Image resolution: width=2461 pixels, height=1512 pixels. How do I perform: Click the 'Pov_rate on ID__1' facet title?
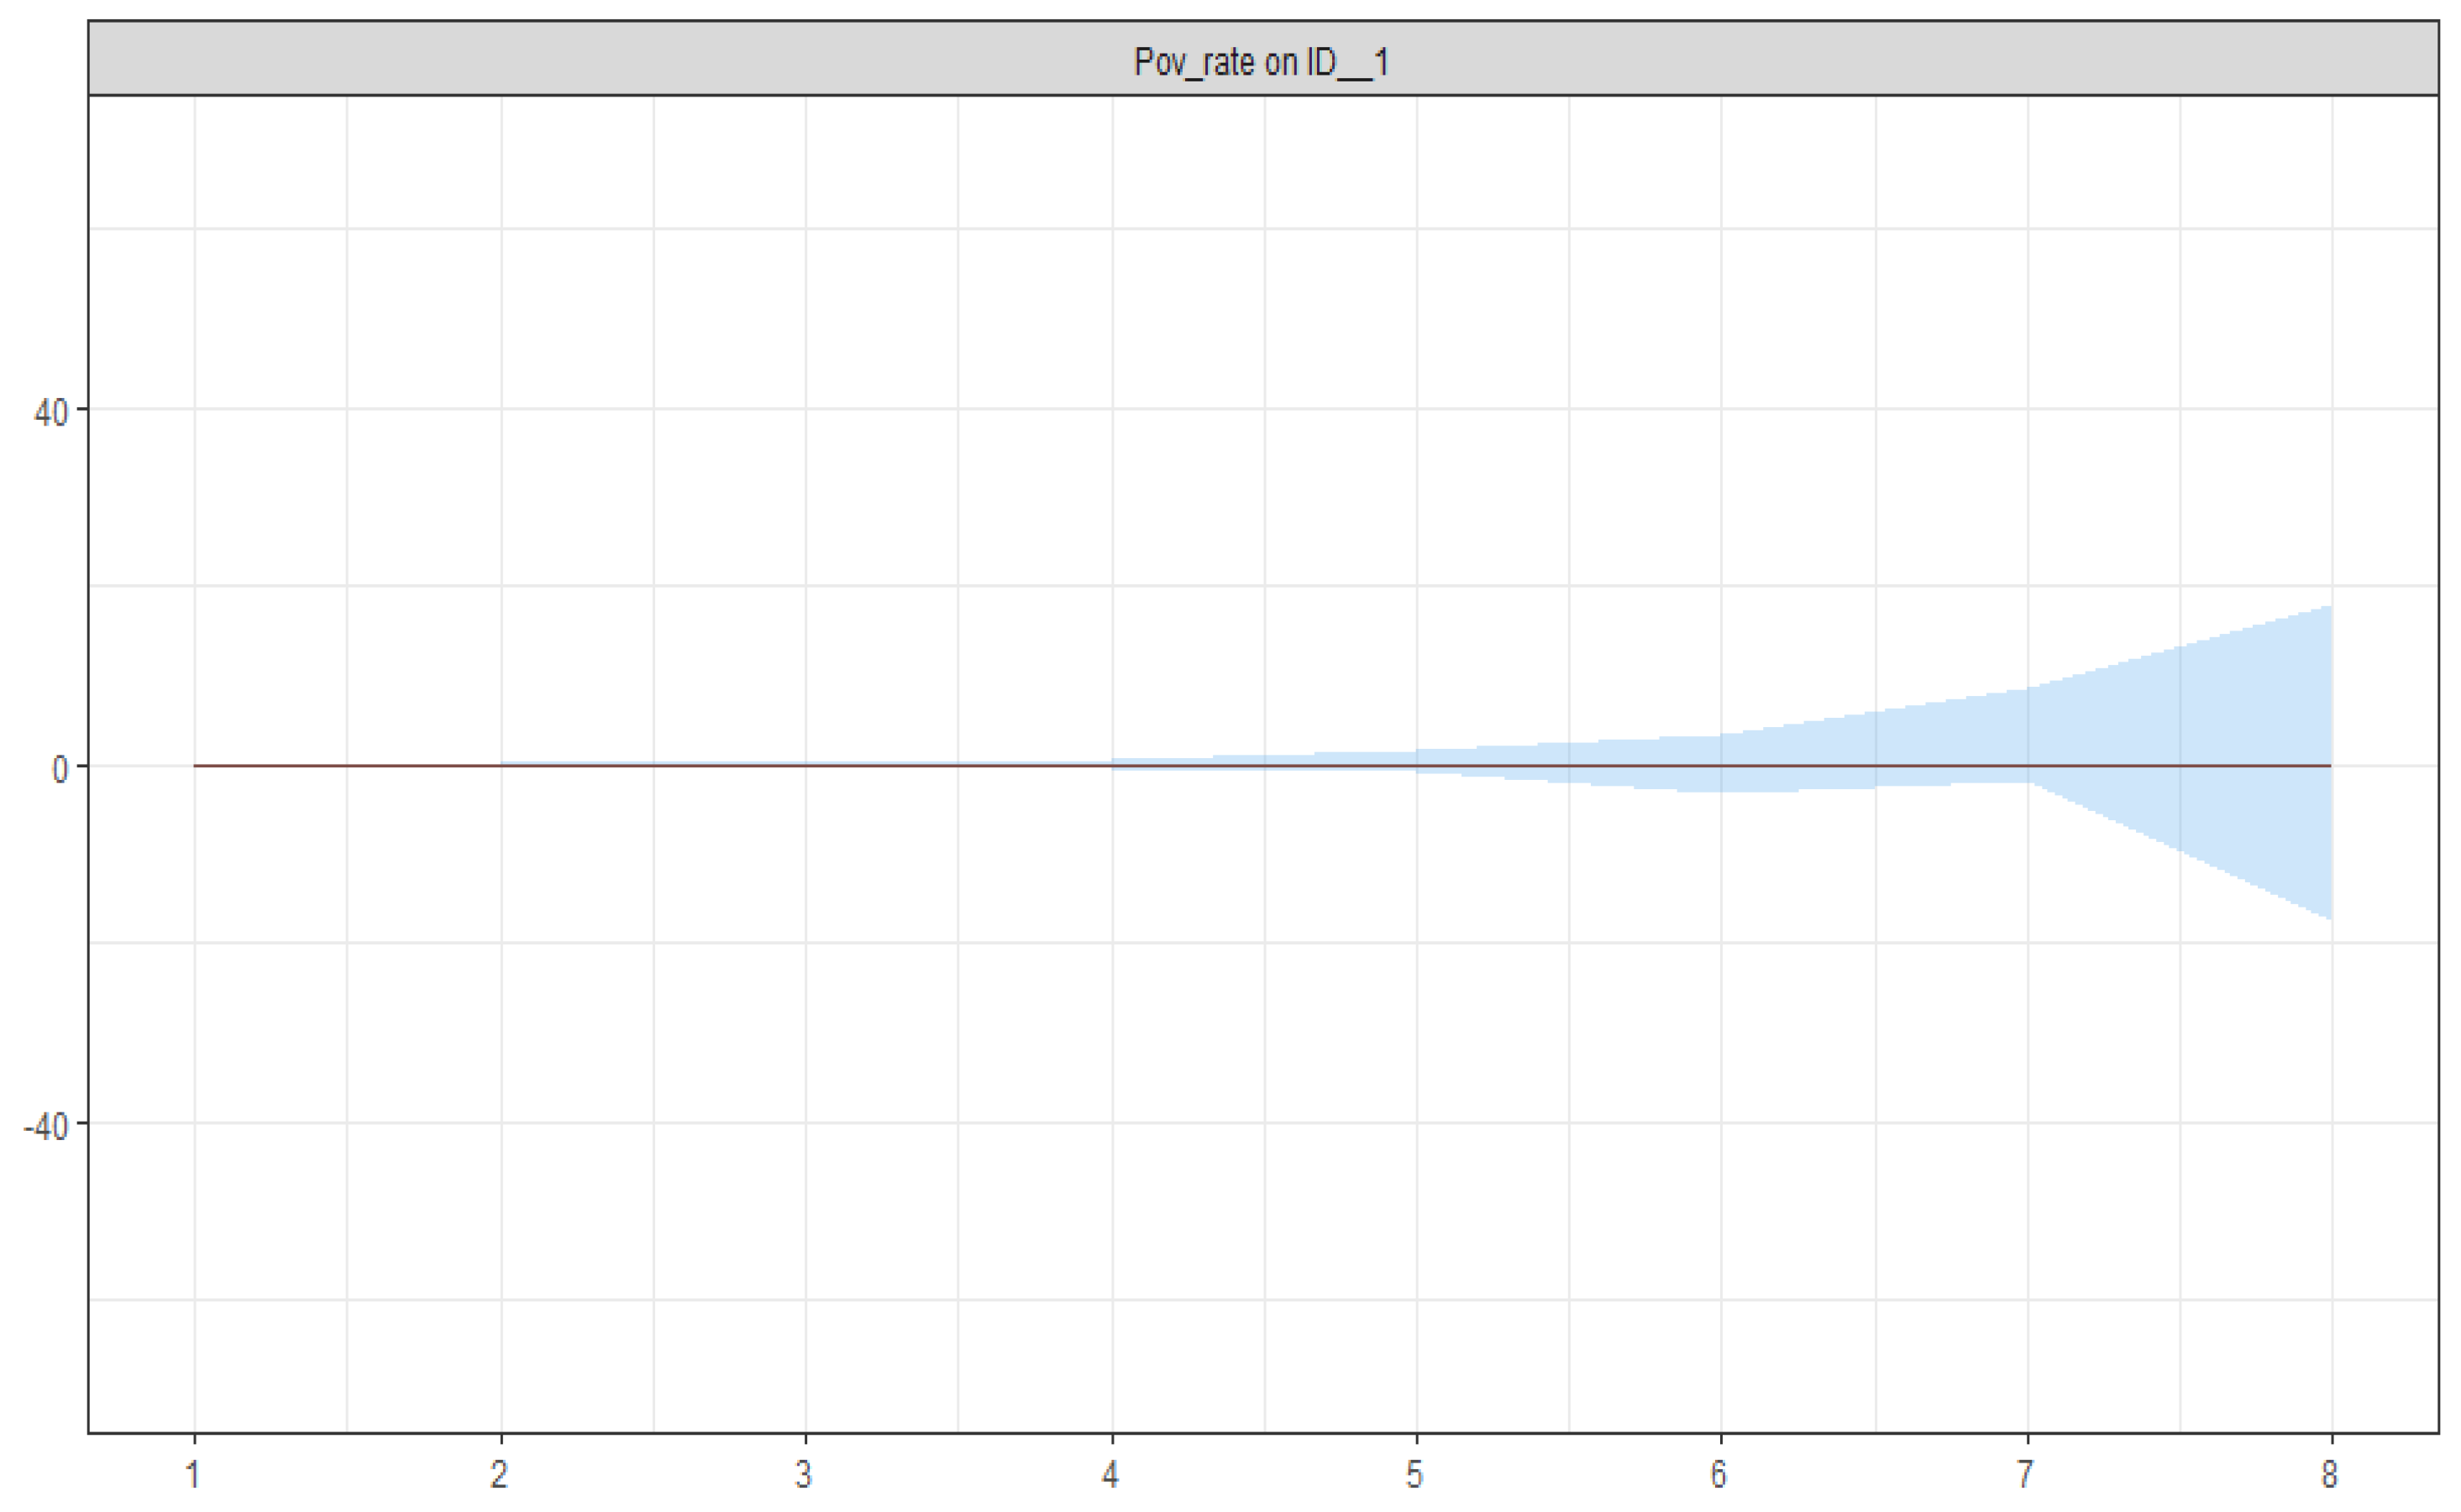[1261, 62]
